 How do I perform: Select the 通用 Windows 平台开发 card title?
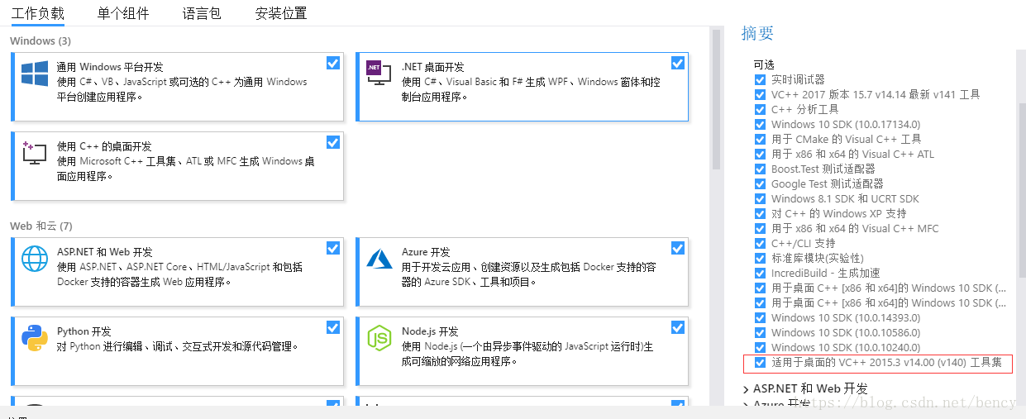110,67
